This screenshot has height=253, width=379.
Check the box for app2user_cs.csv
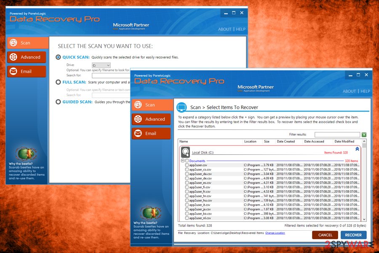coord(187,170)
